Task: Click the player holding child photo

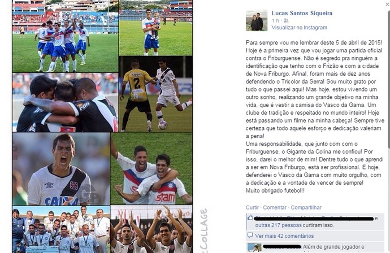Action: (155, 28)
